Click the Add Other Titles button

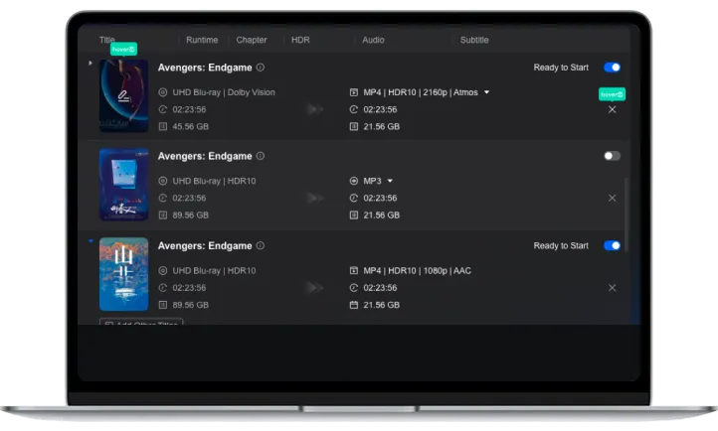(x=140, y=325)
